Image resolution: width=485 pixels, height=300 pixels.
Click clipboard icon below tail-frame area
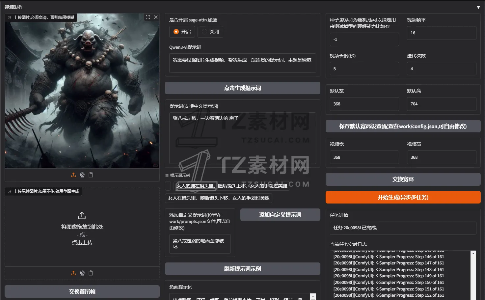click(91, 273)
